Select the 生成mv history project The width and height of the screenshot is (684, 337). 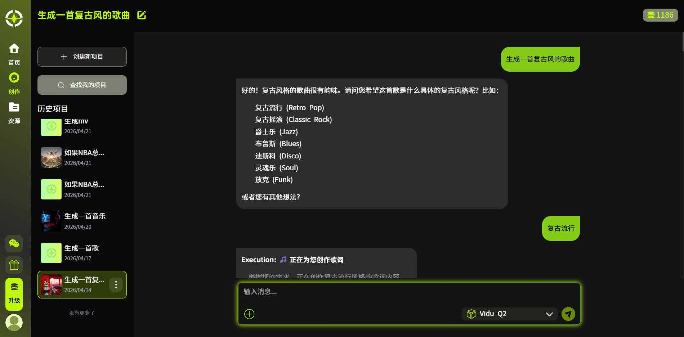[82, 126]
